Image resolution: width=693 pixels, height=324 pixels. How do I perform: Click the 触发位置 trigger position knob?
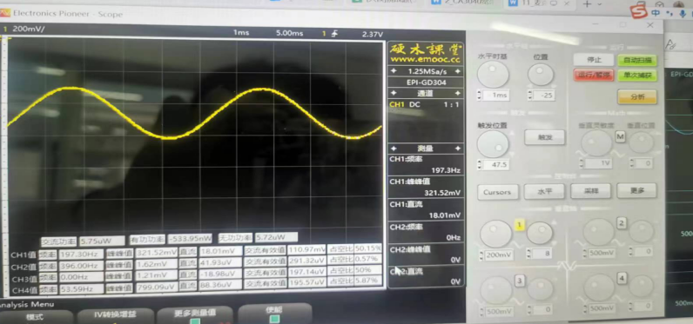click(x=493, y=143)
